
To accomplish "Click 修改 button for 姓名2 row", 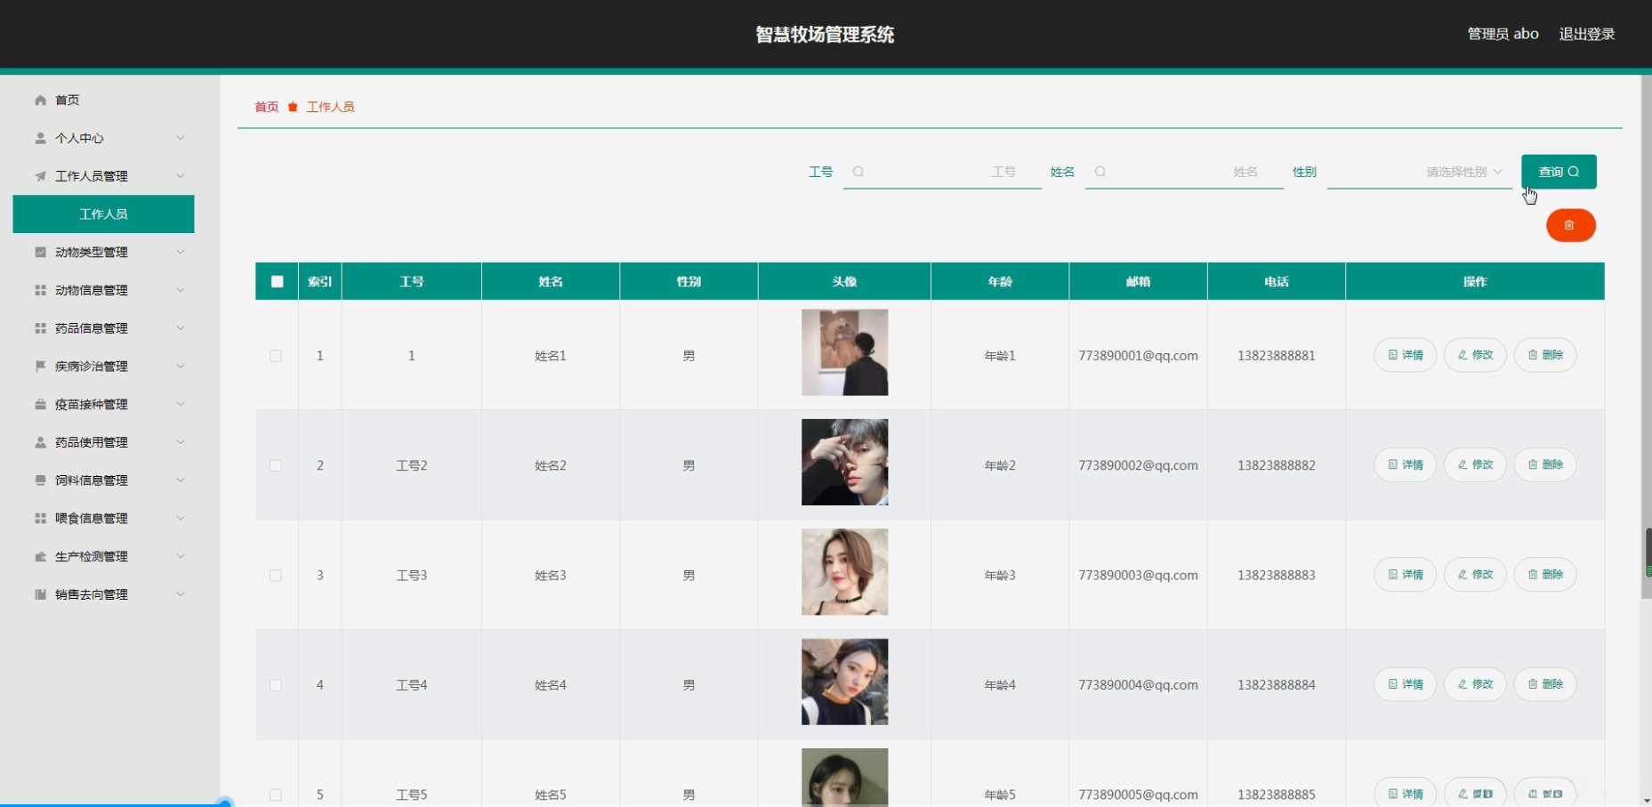I will pyautogui.click(x=1475, y=464).
